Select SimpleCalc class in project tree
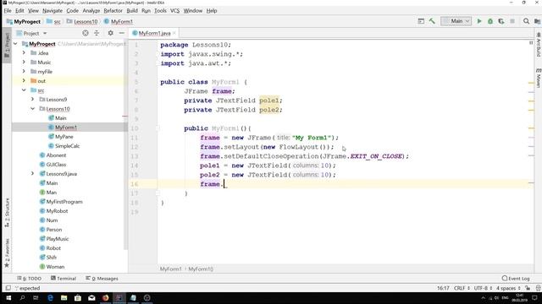542x304 pixels. (67, 146)
